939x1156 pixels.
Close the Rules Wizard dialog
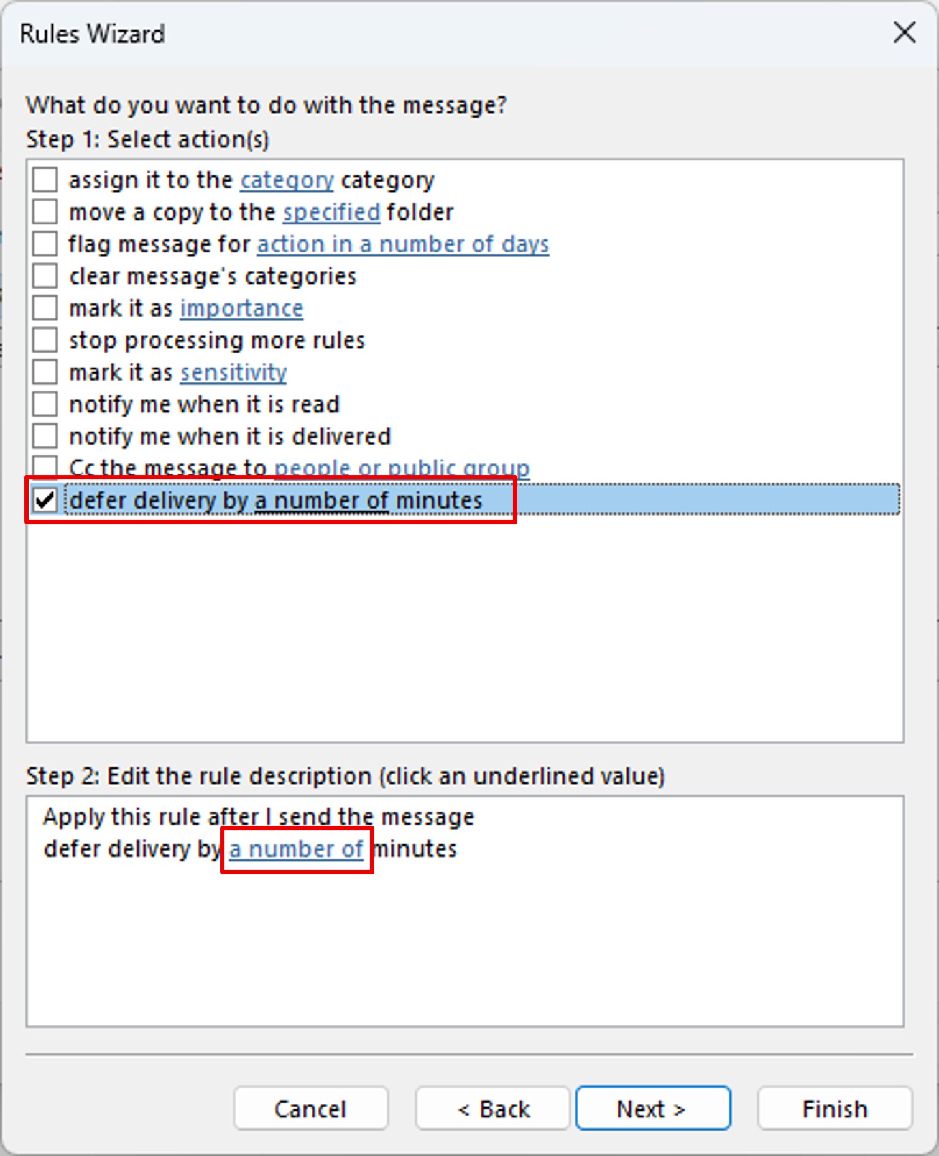904,32
